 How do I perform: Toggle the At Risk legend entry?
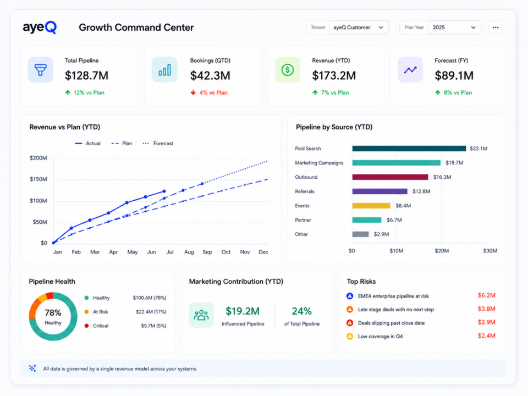[x=96, y=312]
